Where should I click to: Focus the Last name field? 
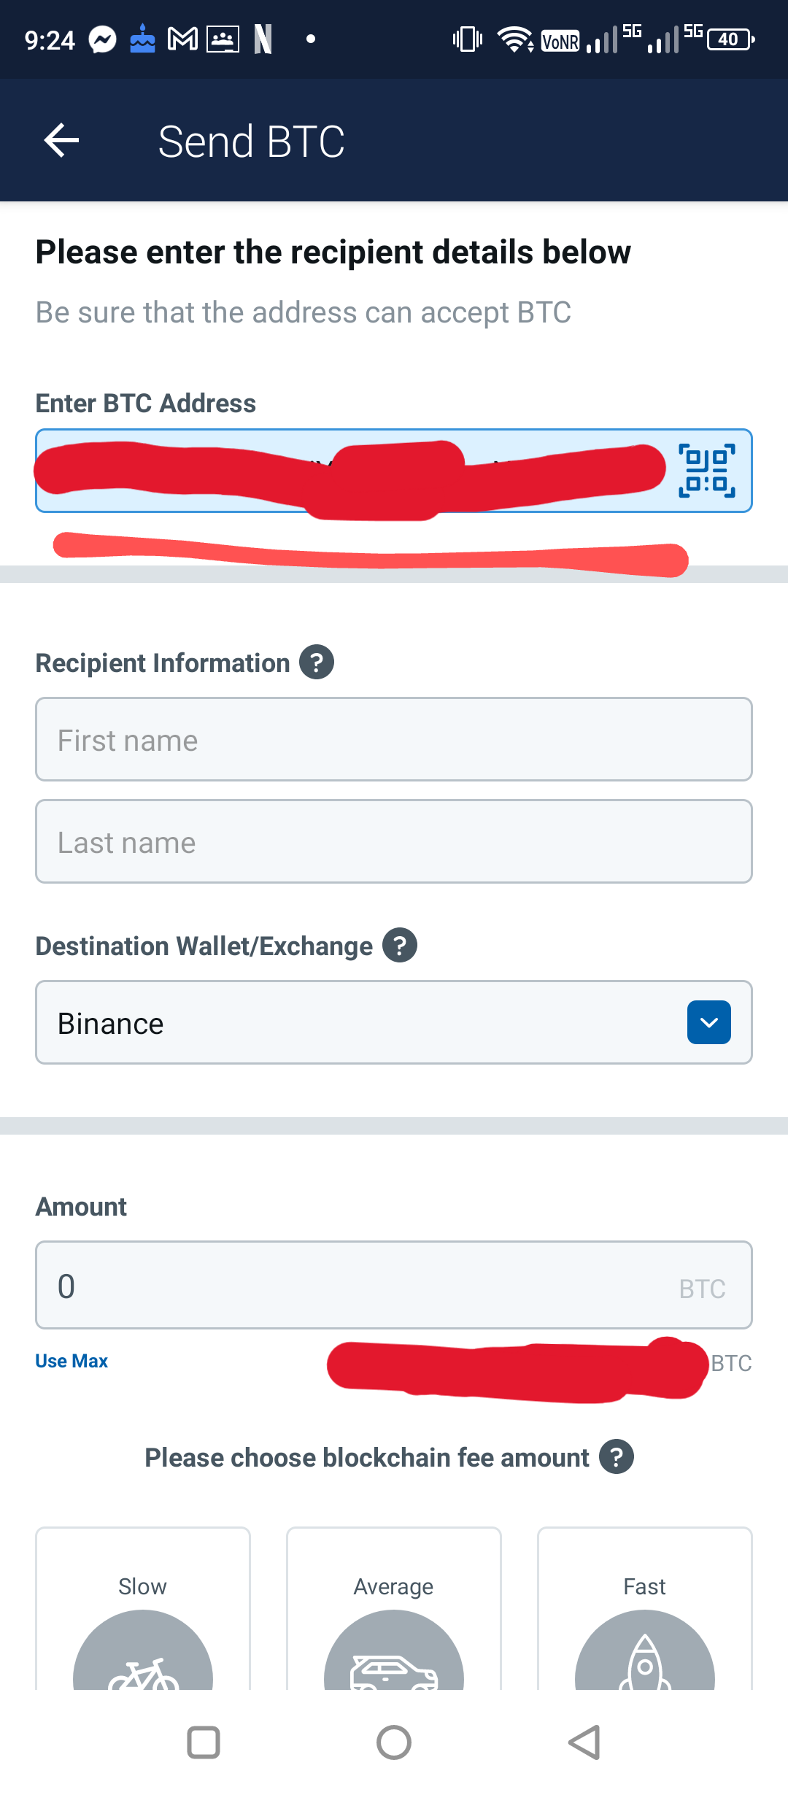click(x=394, y=841)
